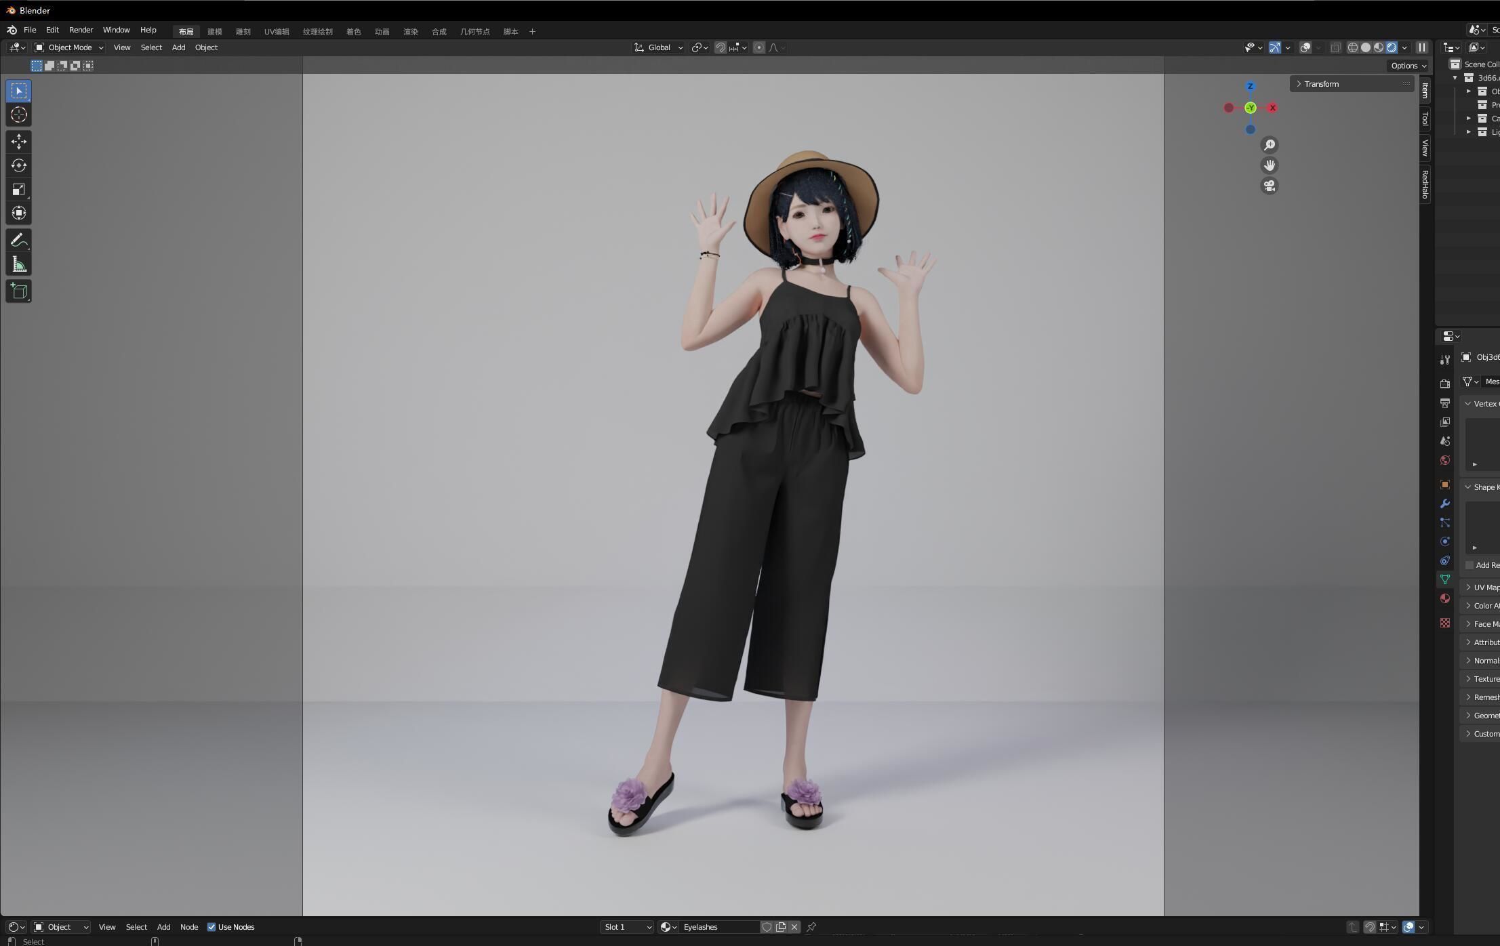Image resolution: width=1500 pixels, height=946 pixels.
Task: Pause the viewport render preview
Action: coord(1422,47)
